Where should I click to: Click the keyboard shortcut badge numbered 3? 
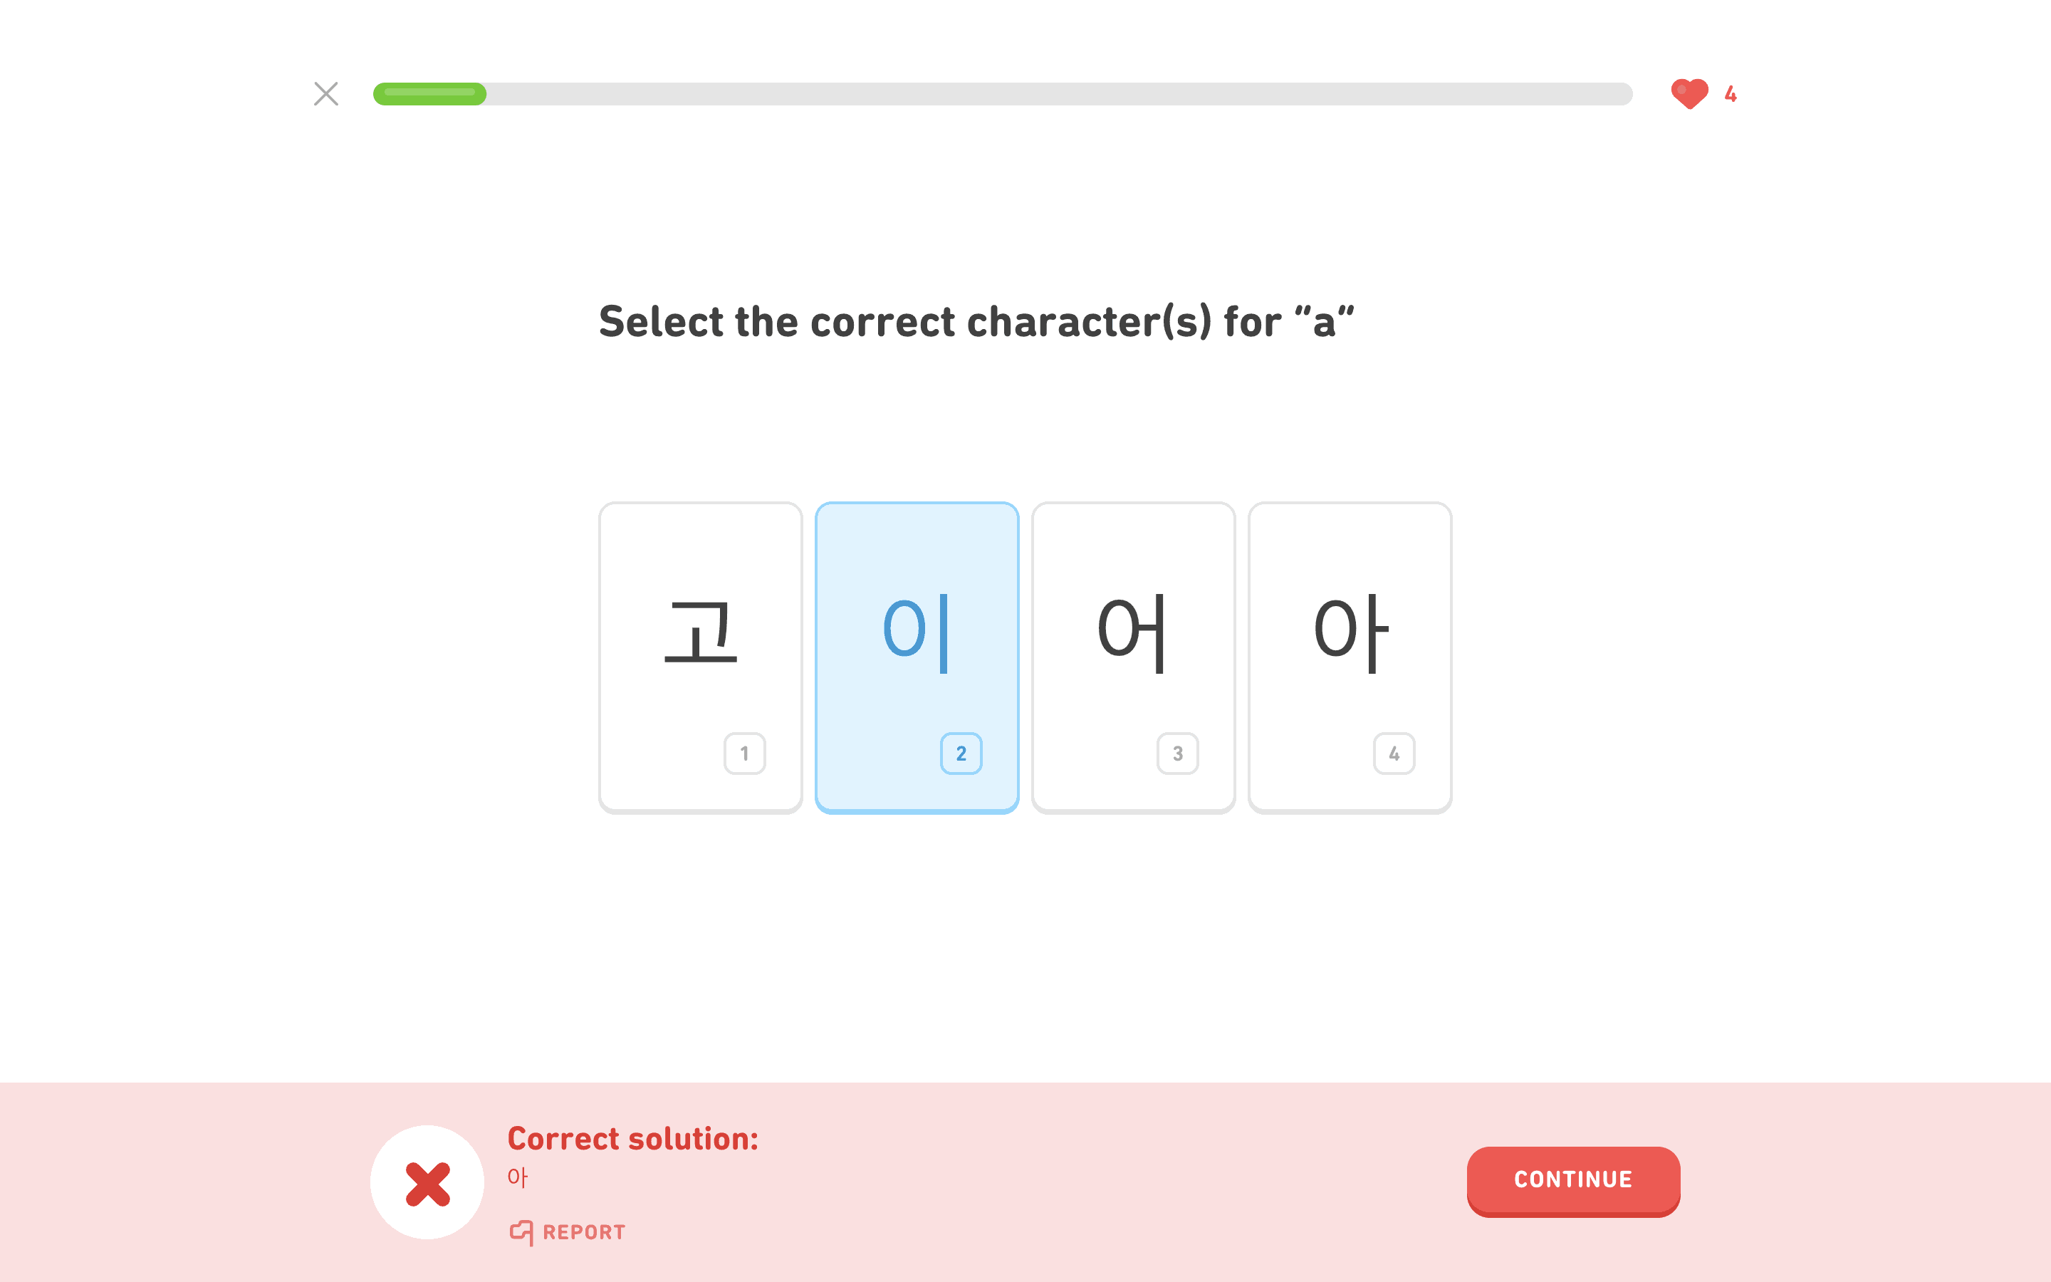coord(1177,753)
